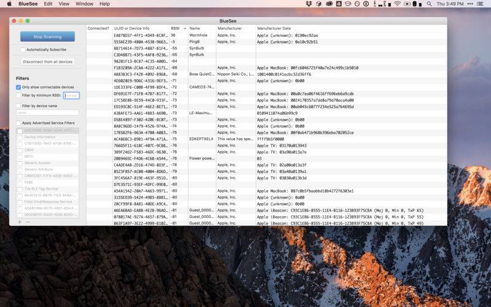The height and width of the screenshot is (307, 491).
Task: Click the Apple logo menu
Action: click(9, 4)
